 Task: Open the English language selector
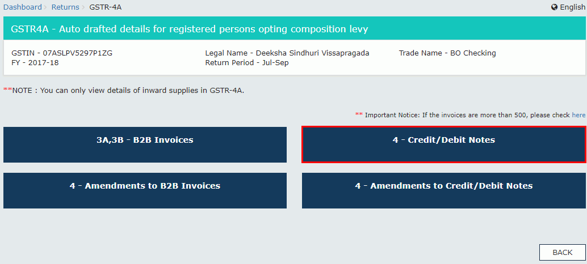tap(572, 7)
